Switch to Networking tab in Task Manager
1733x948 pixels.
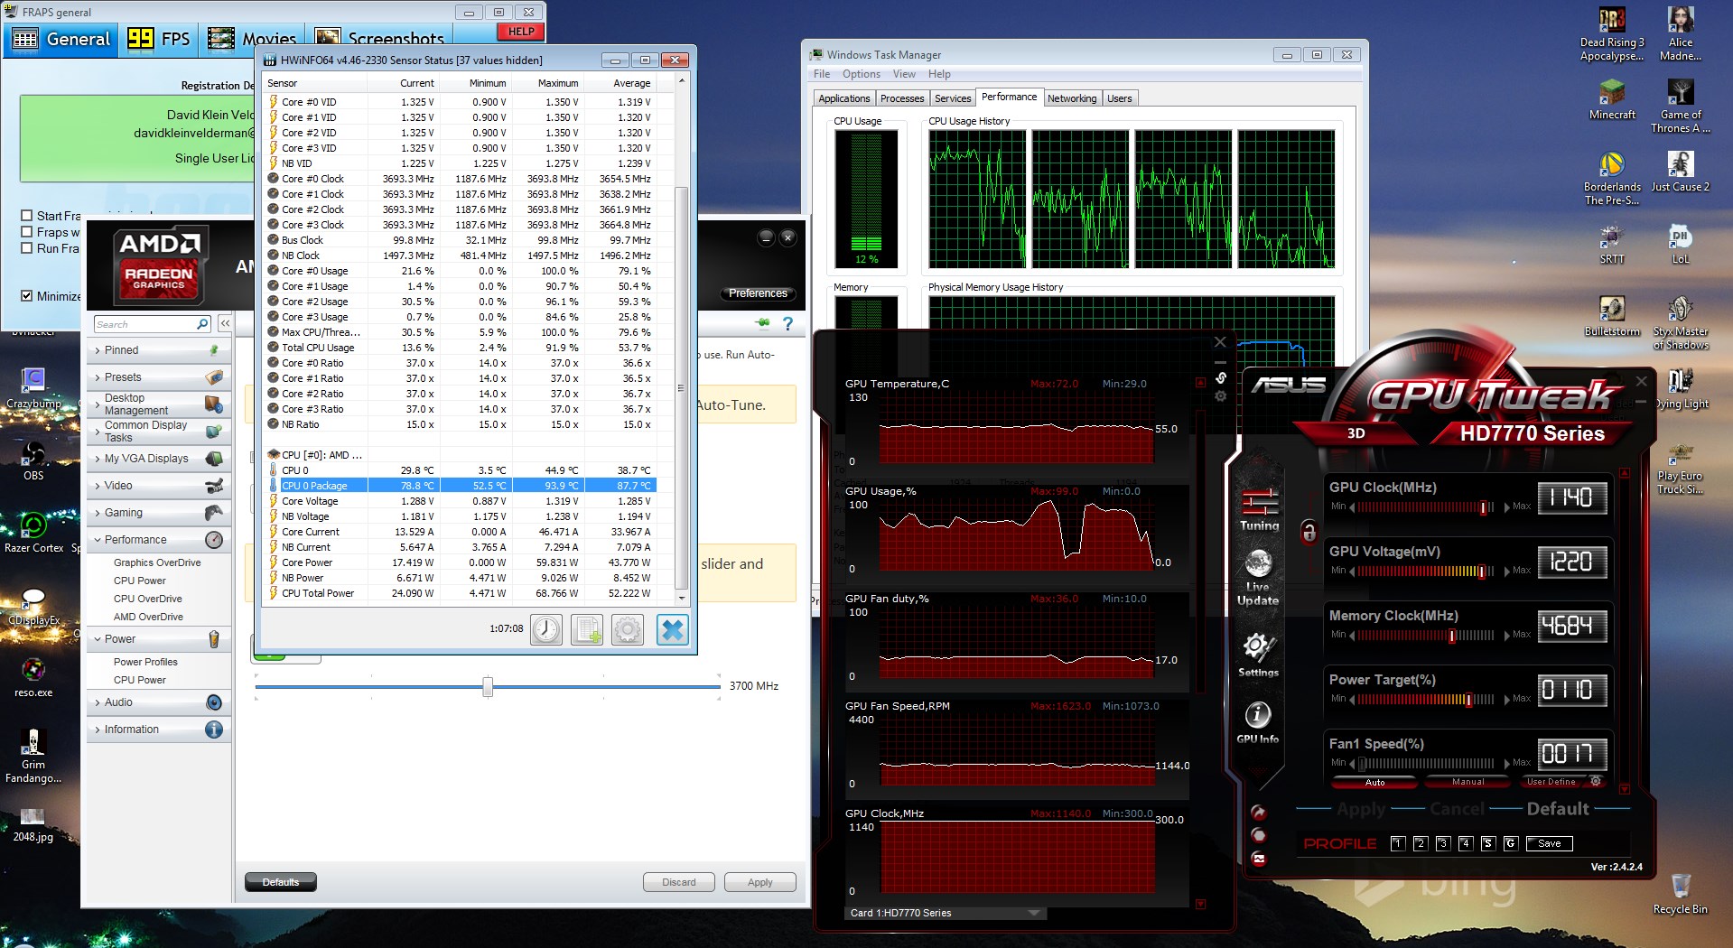(1072, 98)
